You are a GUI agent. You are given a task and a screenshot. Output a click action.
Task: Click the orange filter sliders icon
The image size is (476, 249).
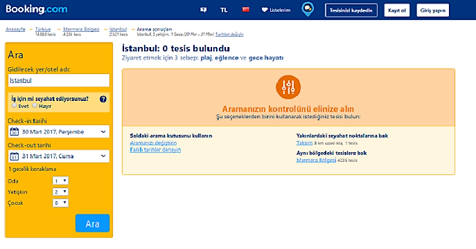tap(288, 87)
